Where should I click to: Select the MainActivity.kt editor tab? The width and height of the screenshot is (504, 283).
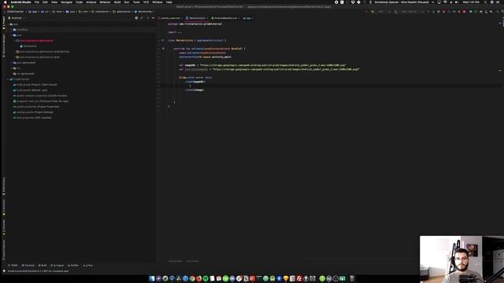click(x=196, y=18)
